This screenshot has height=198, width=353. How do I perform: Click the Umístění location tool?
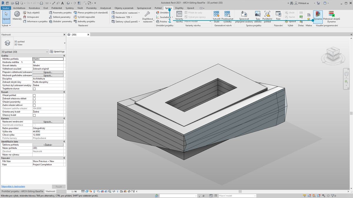point(162,13)
